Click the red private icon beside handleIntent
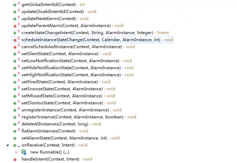 (x=15, y=159)
